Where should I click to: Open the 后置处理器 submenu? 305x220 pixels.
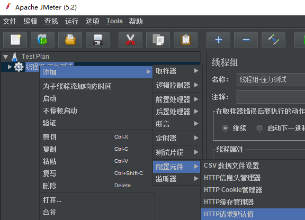point(177,112)
